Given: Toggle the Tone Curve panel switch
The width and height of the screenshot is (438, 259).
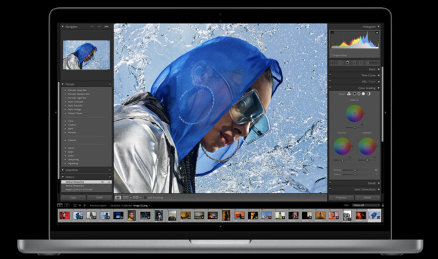Looking at the screenshot, I should (330, 74).
